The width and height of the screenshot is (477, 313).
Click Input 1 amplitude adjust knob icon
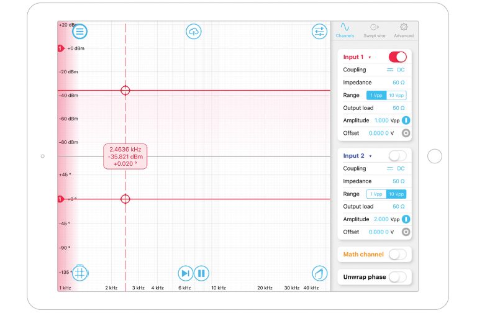click(x=406, y=120)
